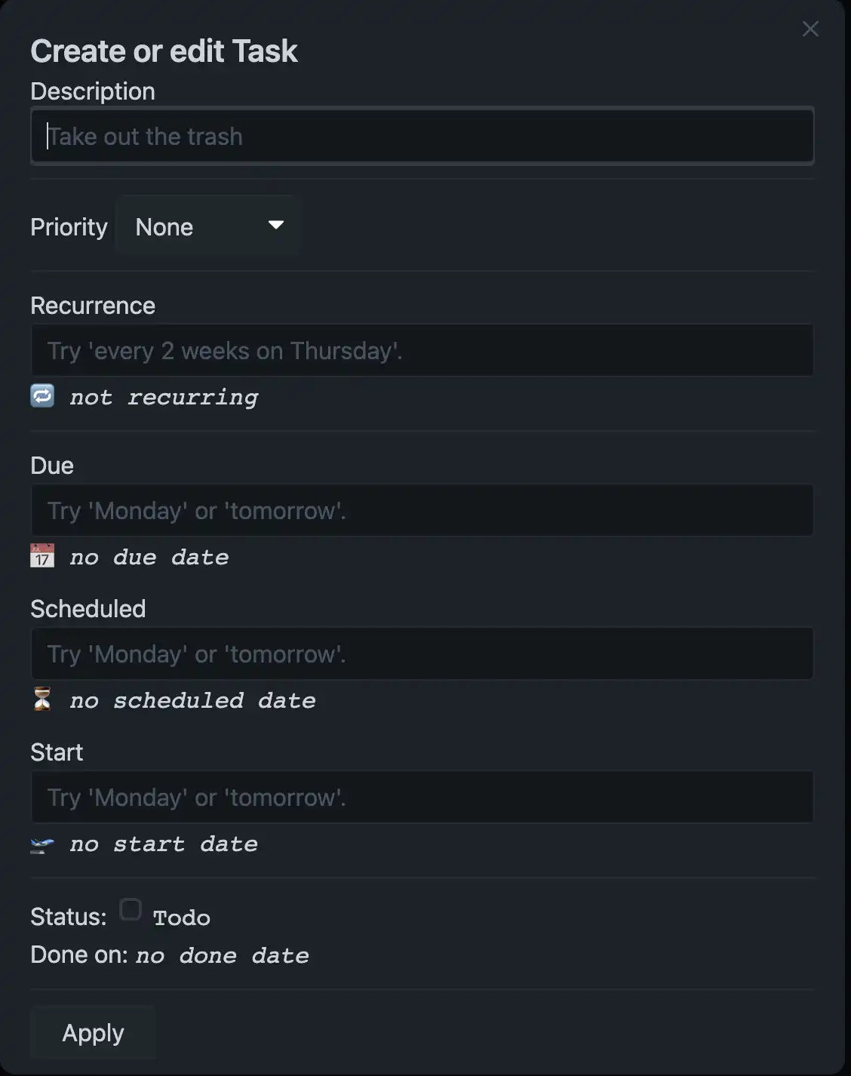Click the hourglass scheduled date icon
This screenshot has width=851, height=1076.
42,699
